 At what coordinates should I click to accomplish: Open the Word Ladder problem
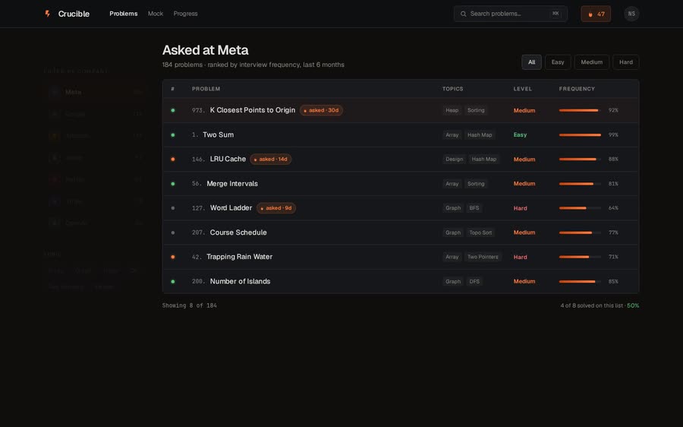tap(231, 208)
